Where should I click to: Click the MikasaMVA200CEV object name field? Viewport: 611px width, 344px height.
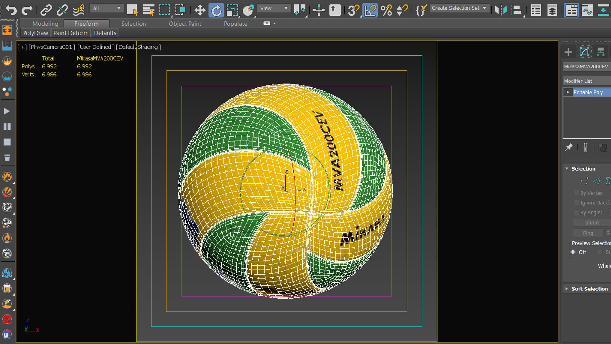(586, 66)
